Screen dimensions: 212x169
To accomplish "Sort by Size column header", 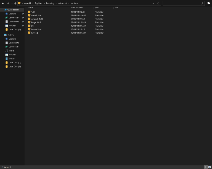I will pyautogui.click(x=116, y=7).
